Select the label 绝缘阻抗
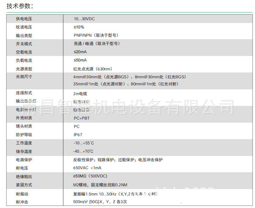Image resolution: width=255 pixels, height=208 pixels. 24,177
